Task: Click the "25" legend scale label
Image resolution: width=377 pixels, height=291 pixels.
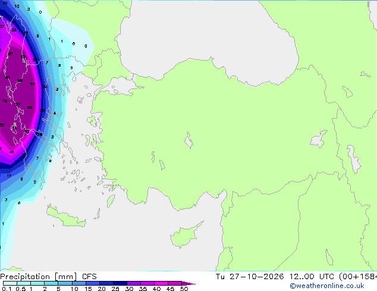Action: click(x=115, y=289)
